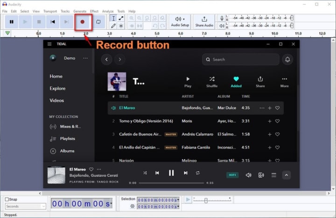Open the Seconds snap dropdown

(x=25, y=206)
